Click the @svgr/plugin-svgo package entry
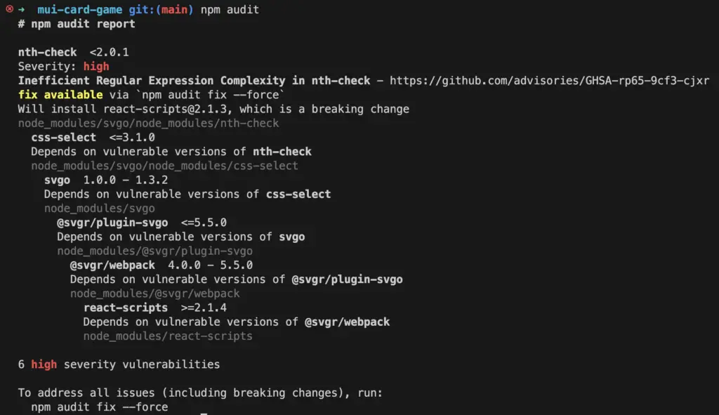 (142, 223)
